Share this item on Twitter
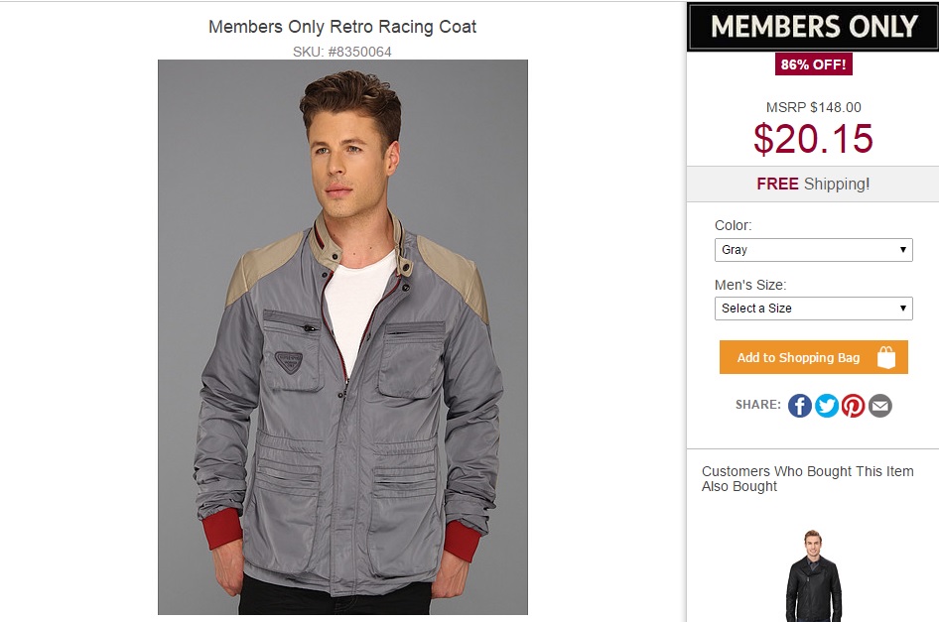 click(x=827, y=406)
